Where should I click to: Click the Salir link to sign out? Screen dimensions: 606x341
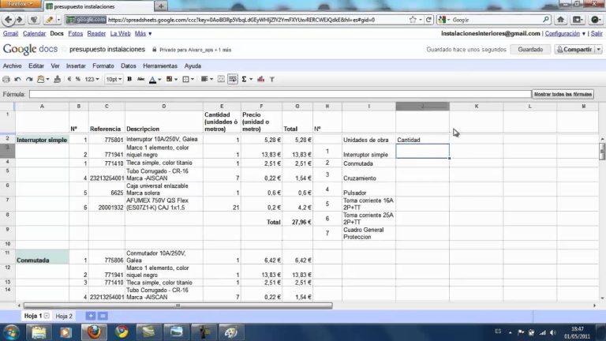coord(597,34)
